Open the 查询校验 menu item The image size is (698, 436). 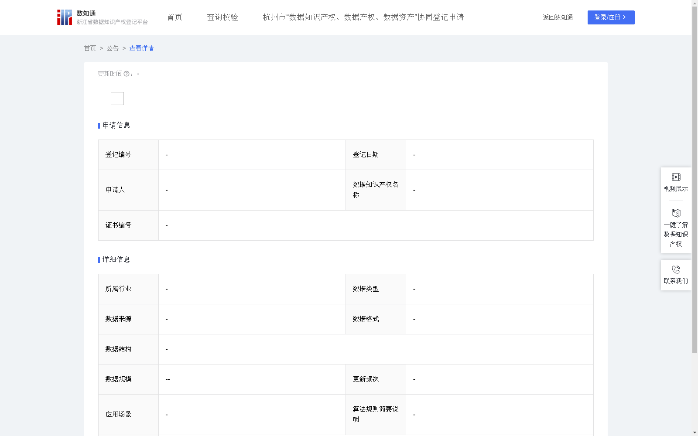[x=222, y=17]
